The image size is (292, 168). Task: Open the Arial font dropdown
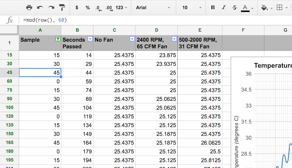153,8
